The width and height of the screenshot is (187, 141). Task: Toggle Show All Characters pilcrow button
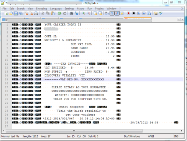(112, 13)
